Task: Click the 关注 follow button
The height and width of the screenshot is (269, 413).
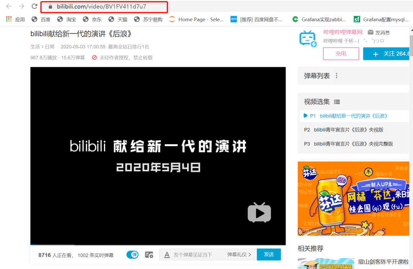Action: [x=386, y=54]
